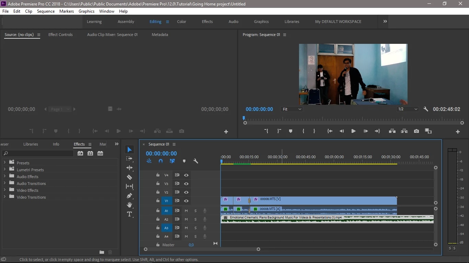Select the Ripple Edit tool
Screen dimensions: 469x263
click(129, 168)
